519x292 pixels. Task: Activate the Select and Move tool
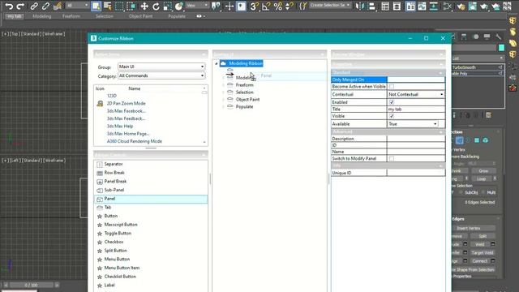tap(144, 6)
